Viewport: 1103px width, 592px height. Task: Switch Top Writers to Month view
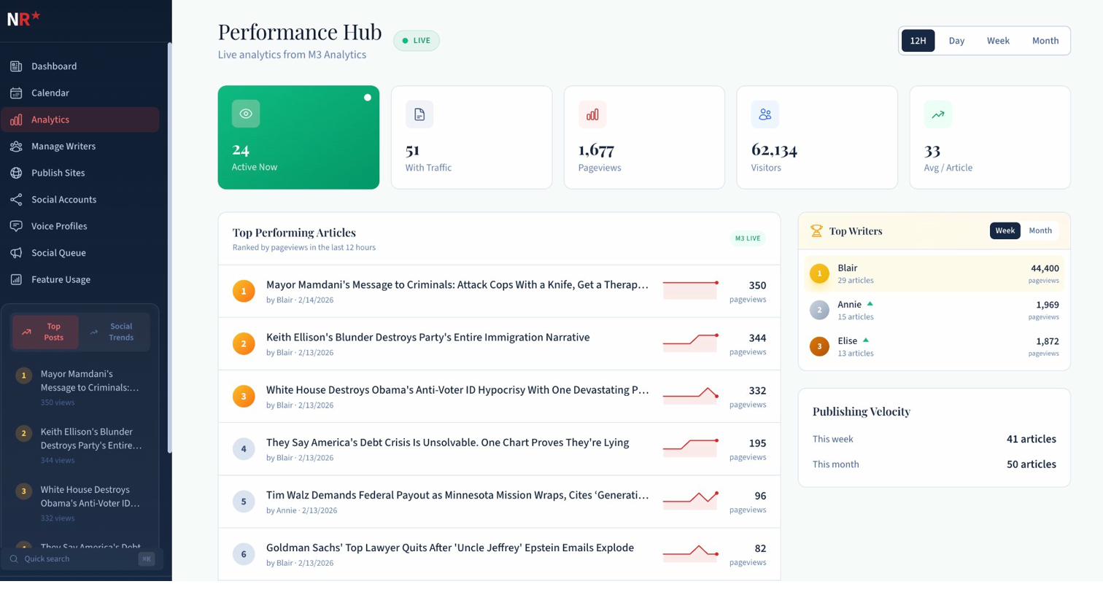coord(1040,230)
